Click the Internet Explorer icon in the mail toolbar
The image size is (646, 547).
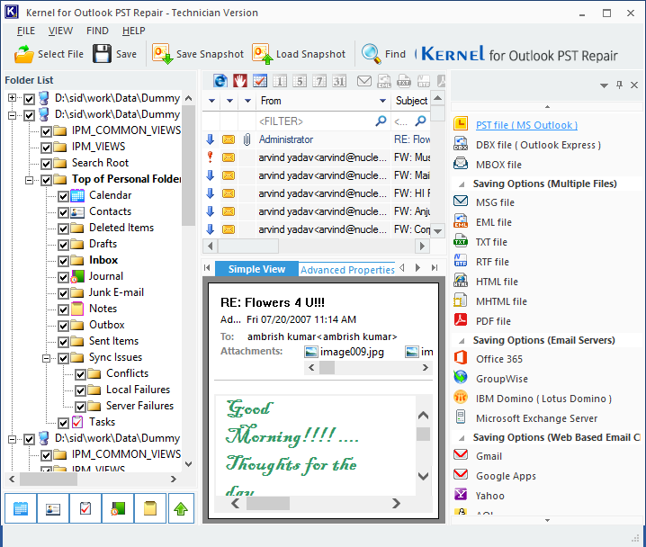pyautogui.click(x=220, y=81)
